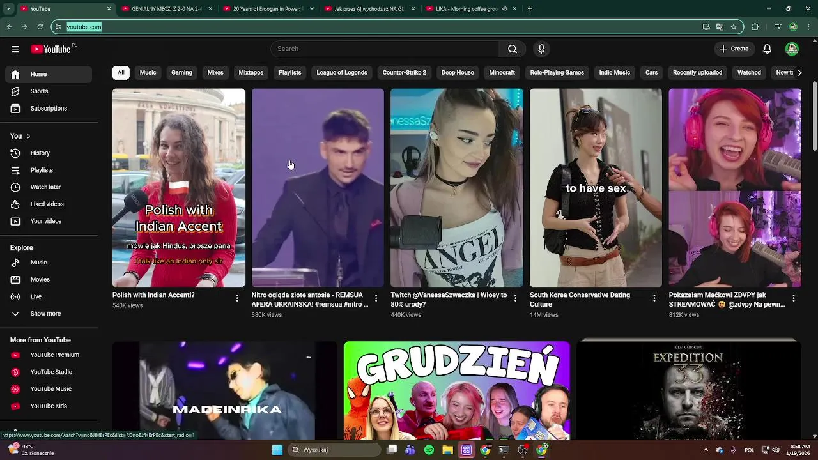Open Spotify from the taskbar
This screenshot has width=818, height=460.
[429, 450]
